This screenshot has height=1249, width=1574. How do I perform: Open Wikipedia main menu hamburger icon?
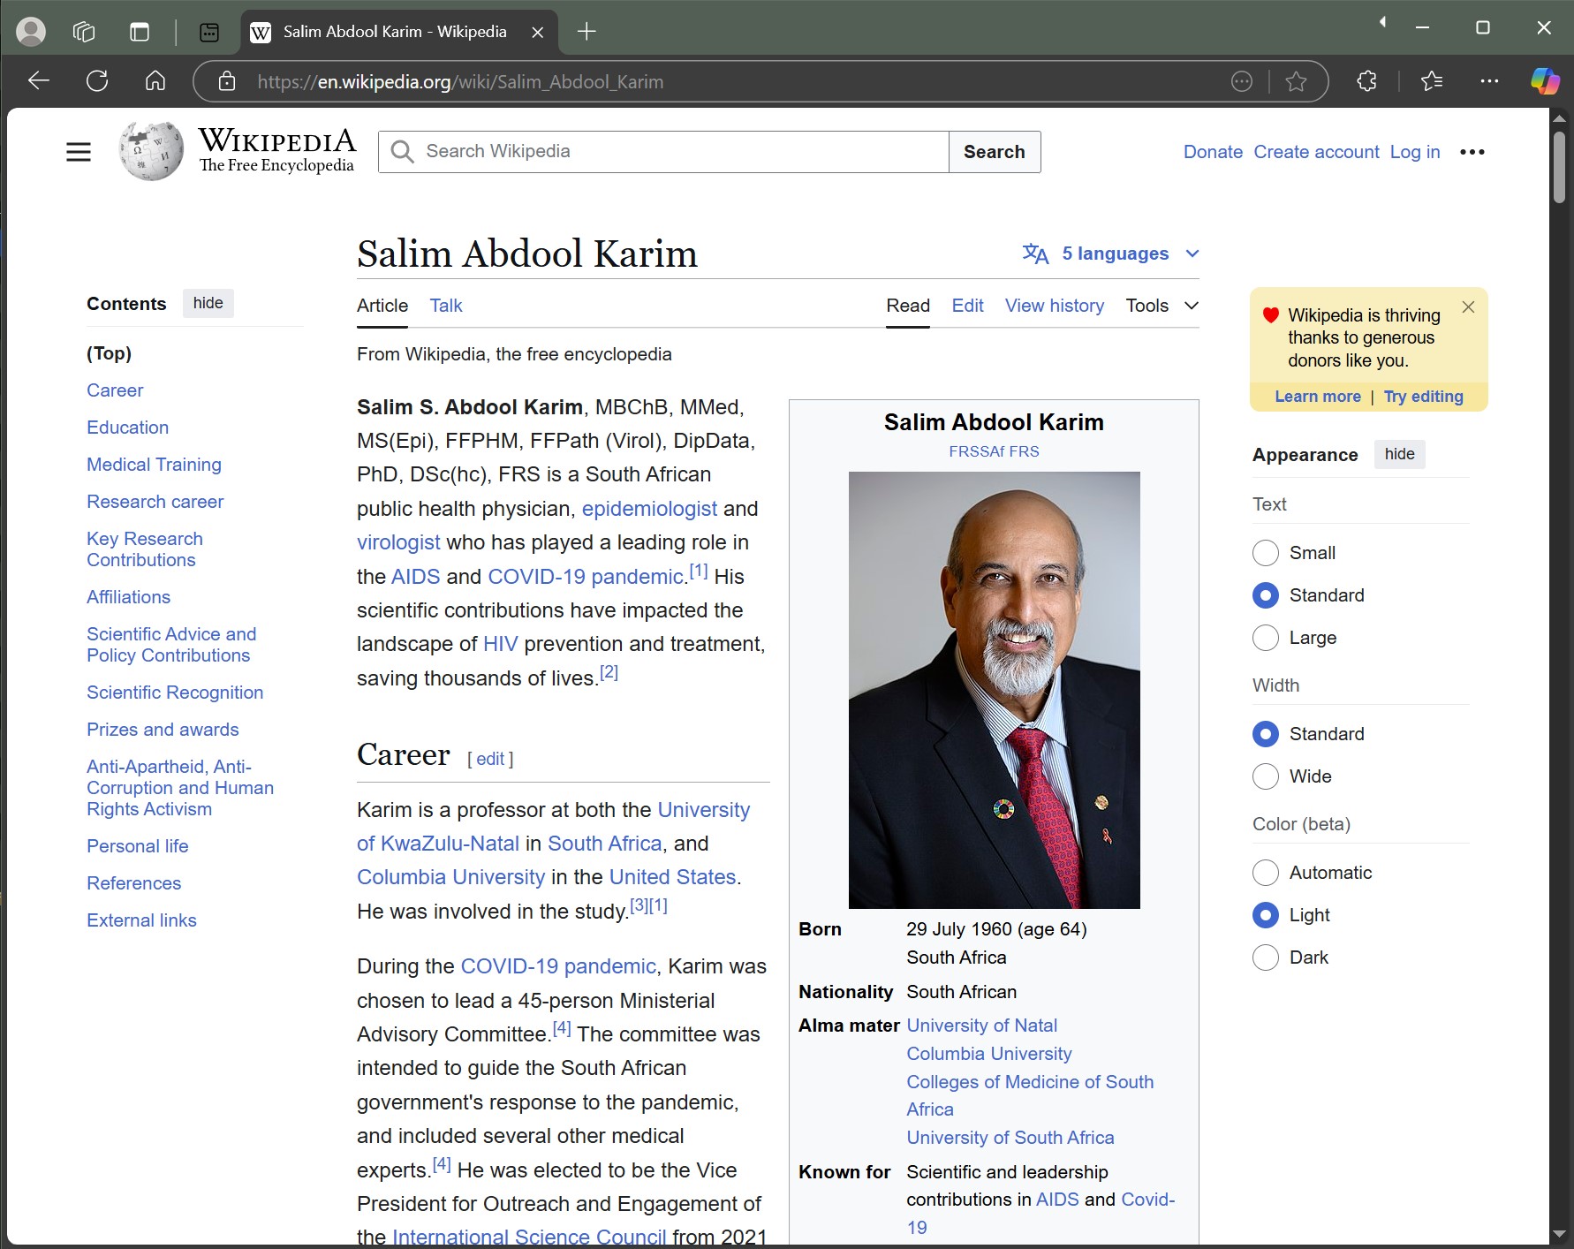click(79, 152)
